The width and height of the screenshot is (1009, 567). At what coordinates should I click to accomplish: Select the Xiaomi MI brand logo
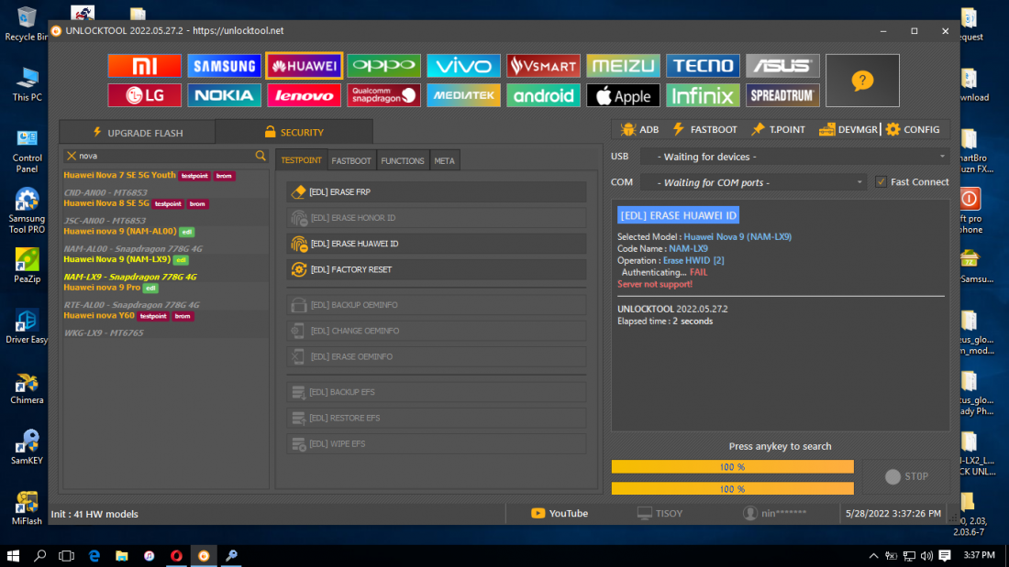[x=145, y=66]
